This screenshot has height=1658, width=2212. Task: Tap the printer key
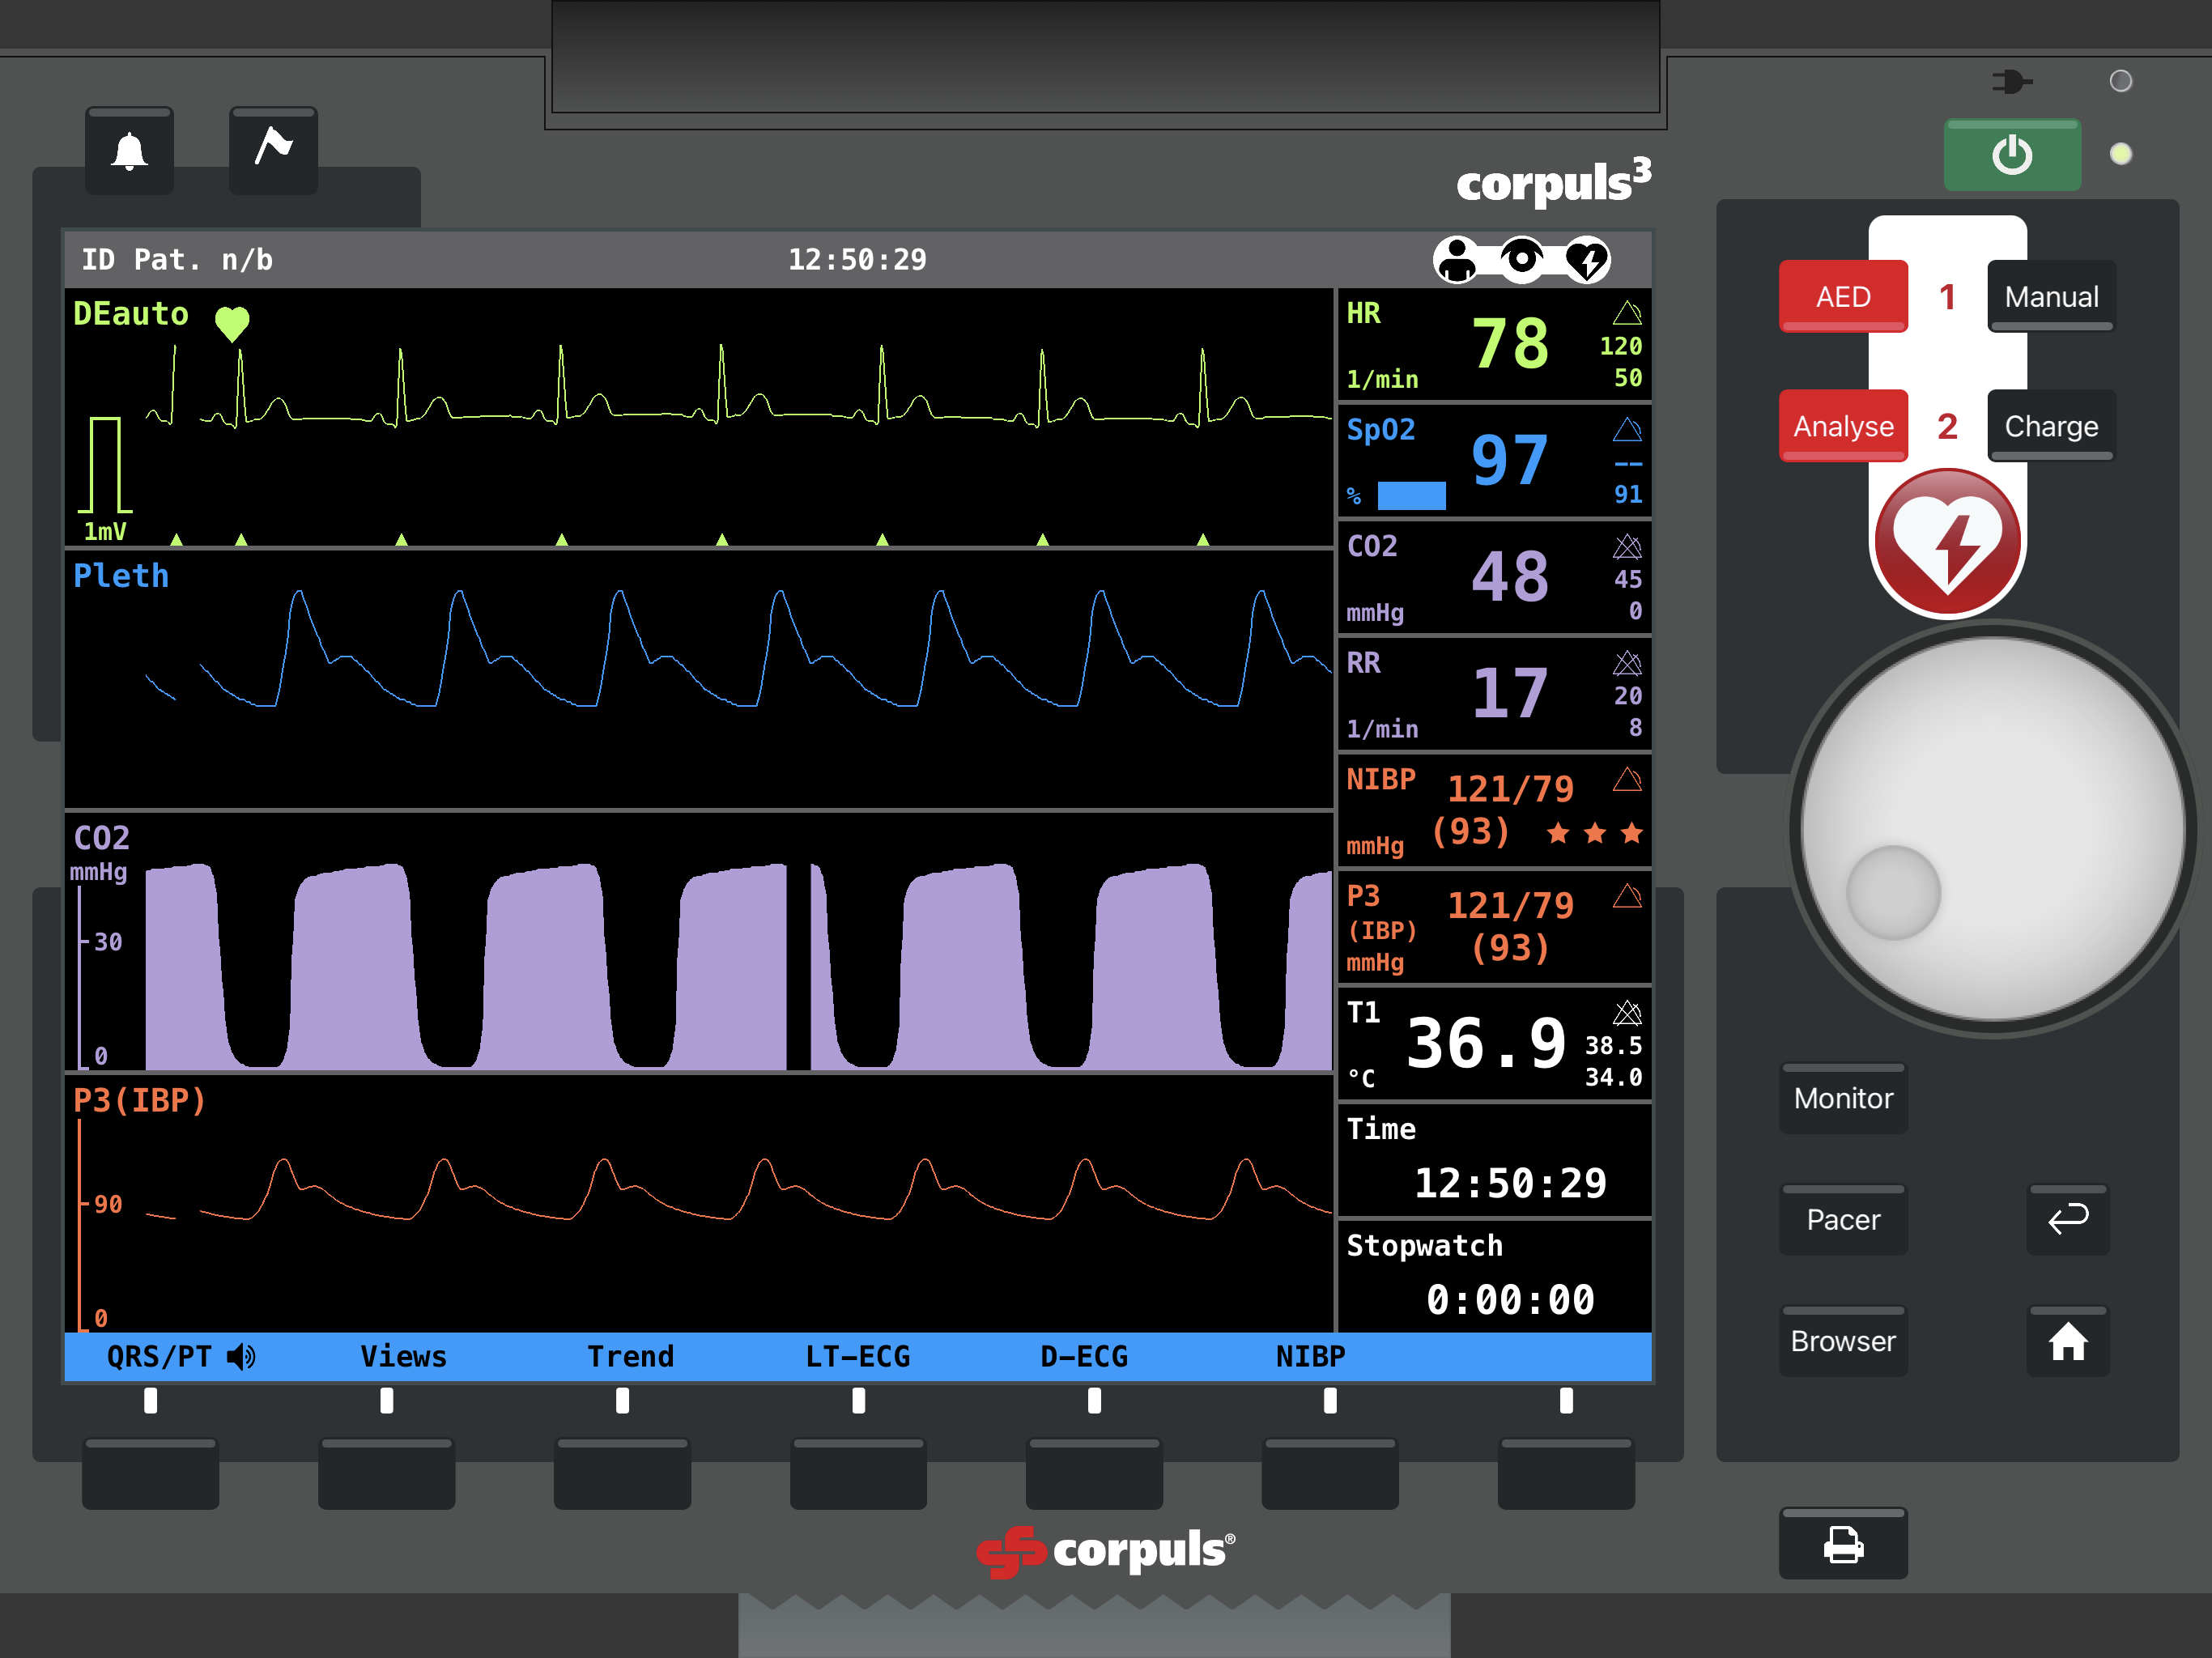[1843, 1544]
